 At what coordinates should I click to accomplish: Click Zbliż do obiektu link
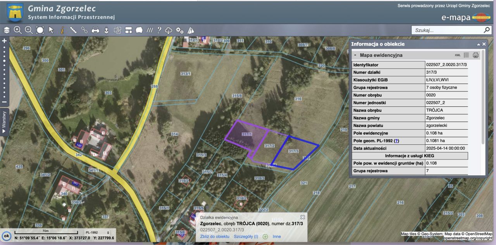point(215,236)
